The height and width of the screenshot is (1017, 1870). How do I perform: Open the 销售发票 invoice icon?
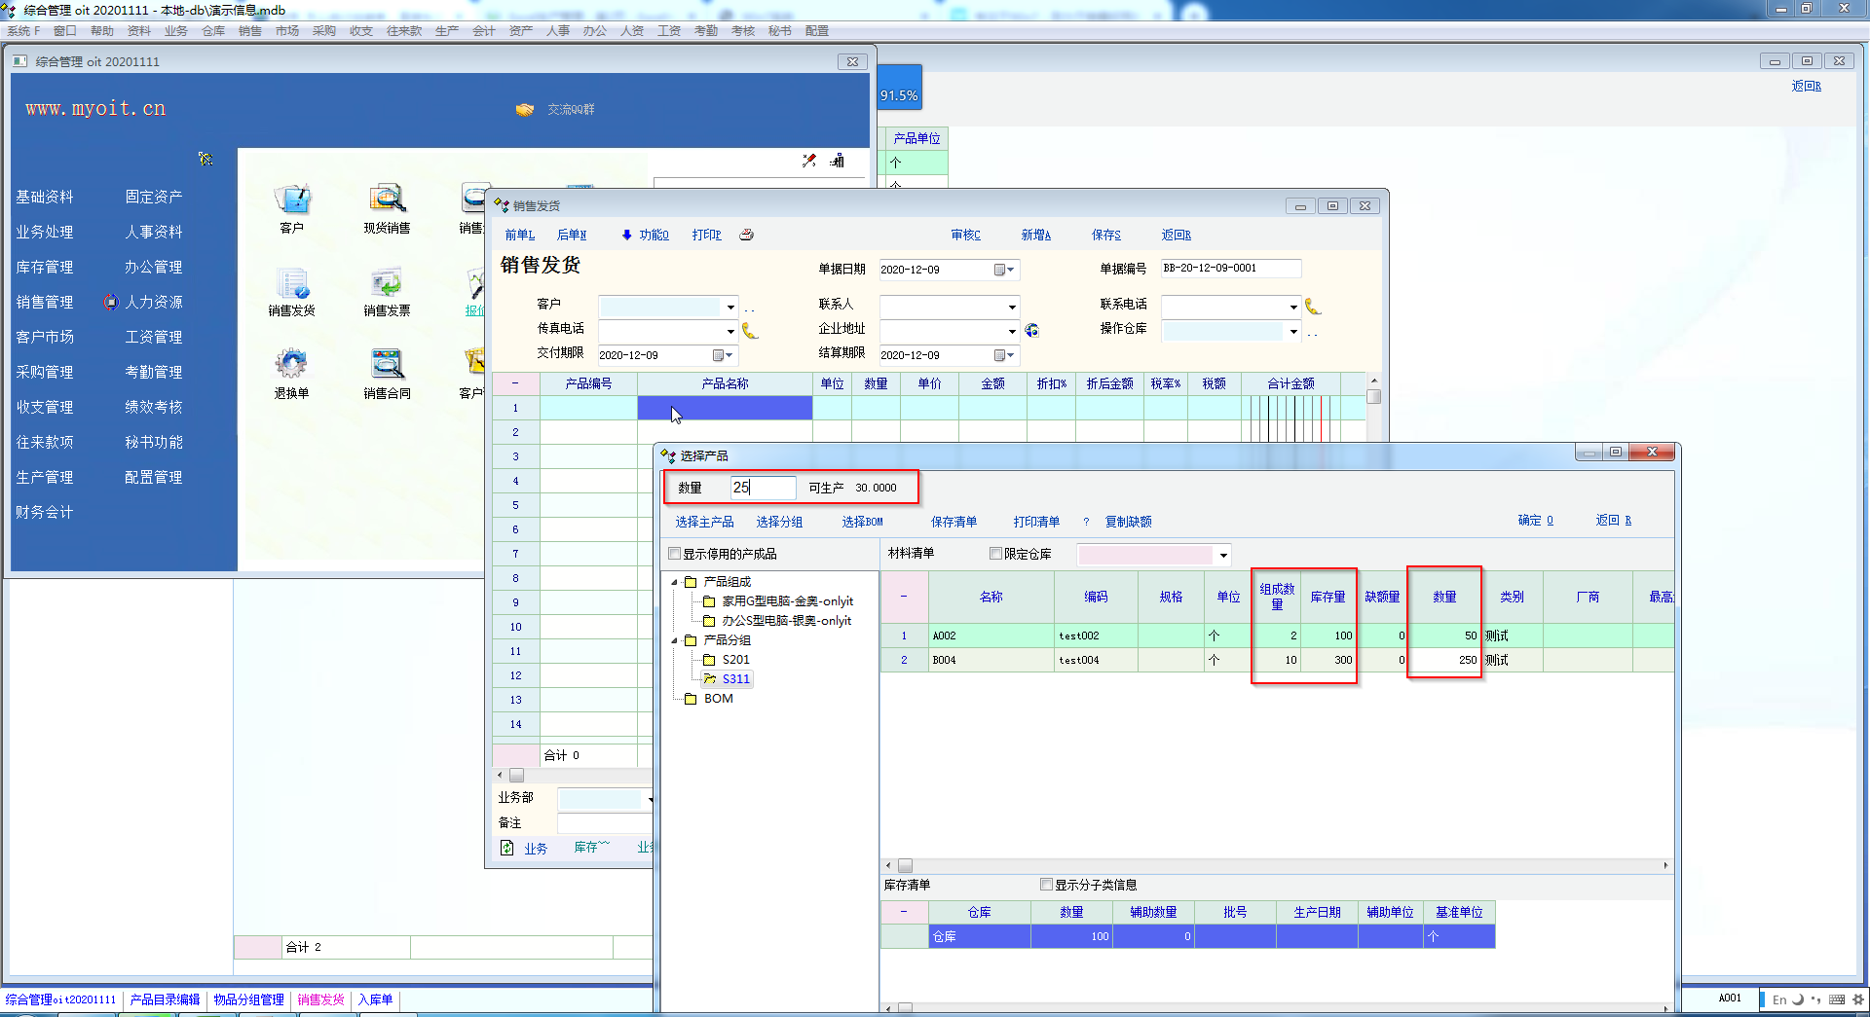click(387, 284)
